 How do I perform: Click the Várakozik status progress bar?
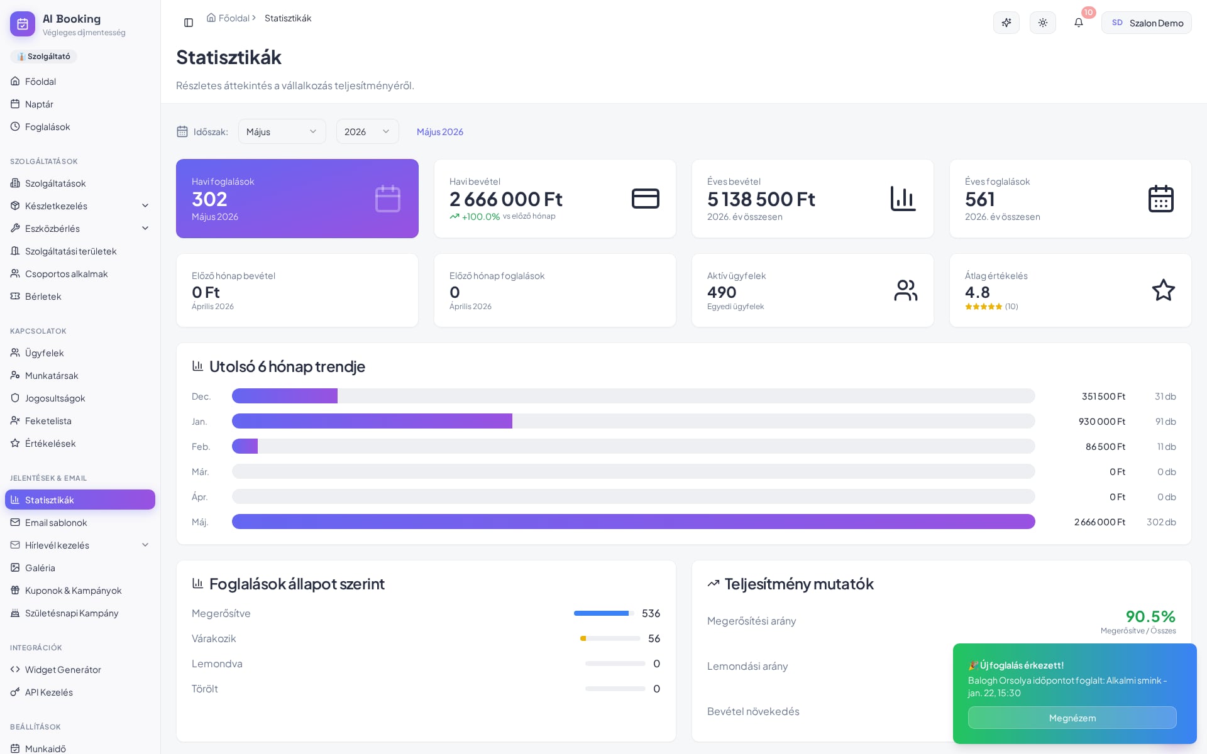coord(610,638)
